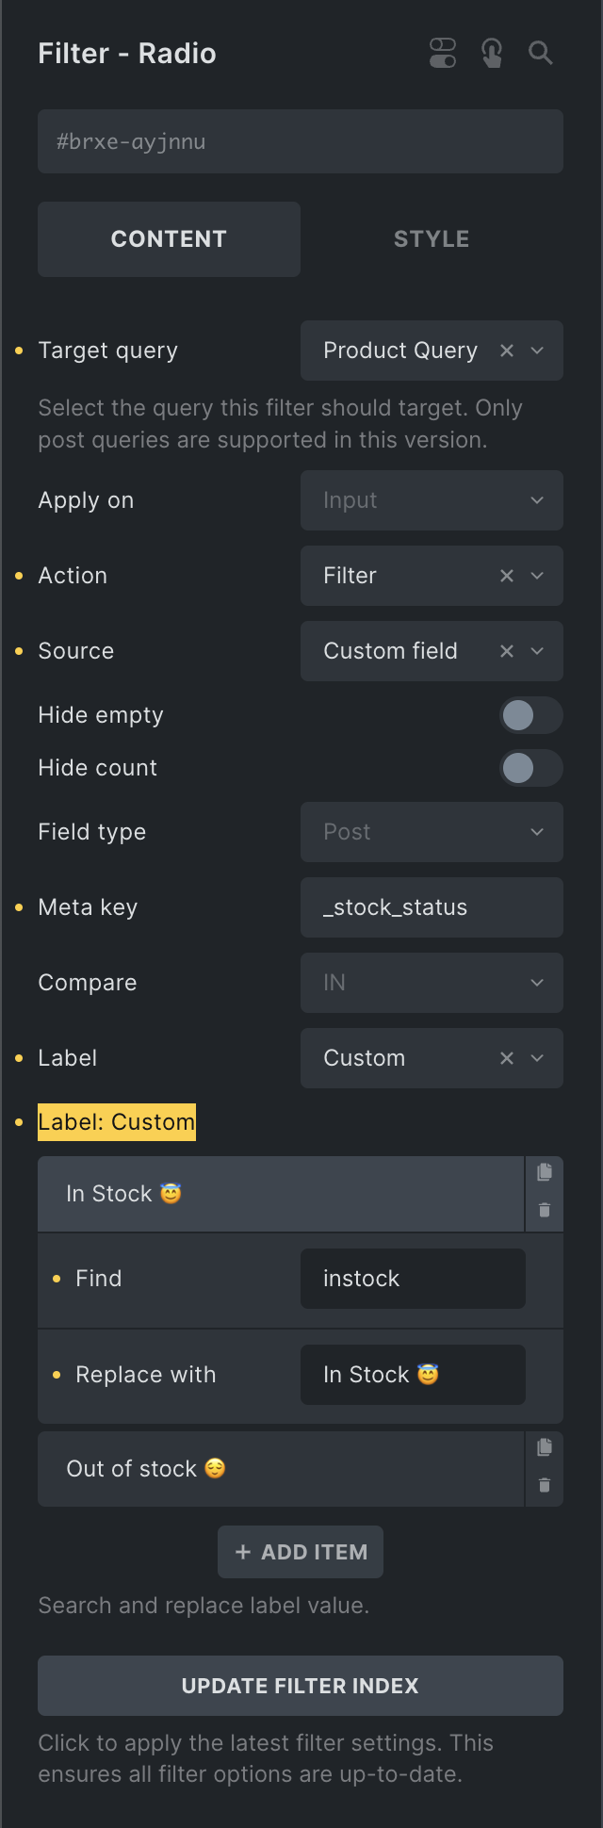Clear the Custom field source value

[x=507, y=651]
